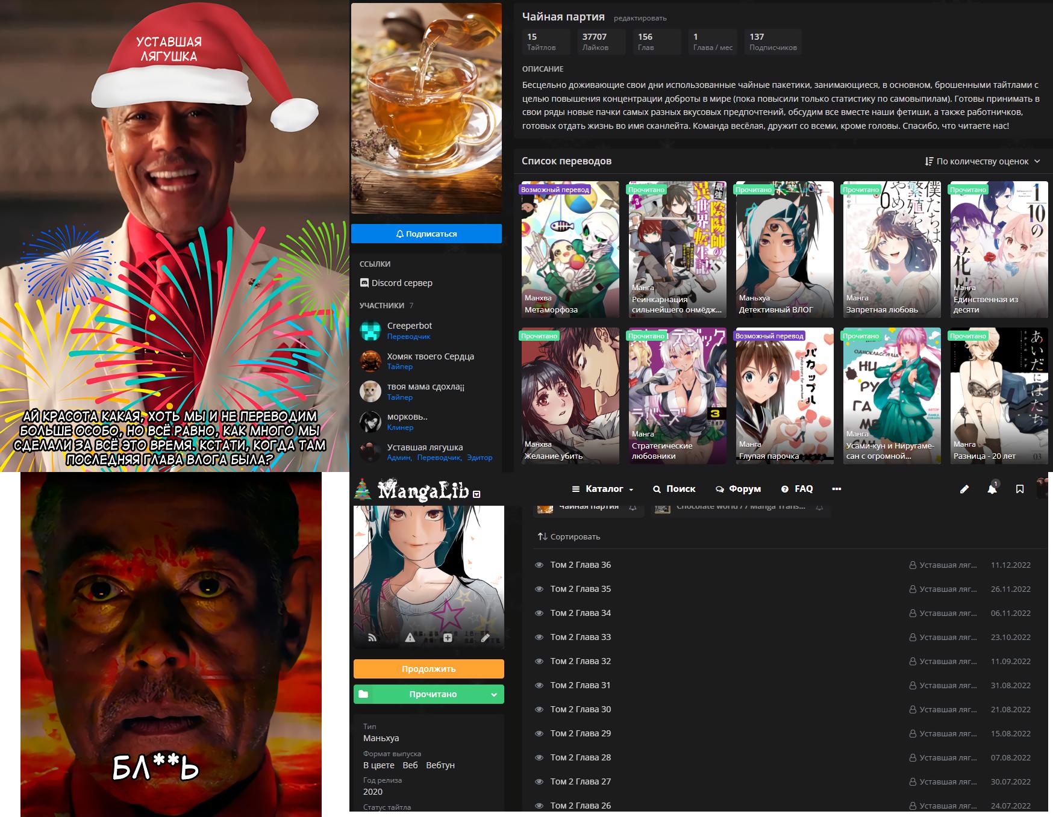Screen dimensions: 1053x817
Task: Toggle read eye for Глава 34
Action: (x=539, y=613)
